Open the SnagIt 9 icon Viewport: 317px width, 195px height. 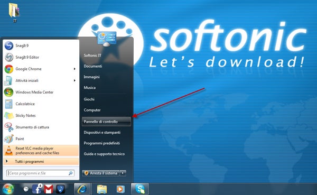[x=9, y=45]
